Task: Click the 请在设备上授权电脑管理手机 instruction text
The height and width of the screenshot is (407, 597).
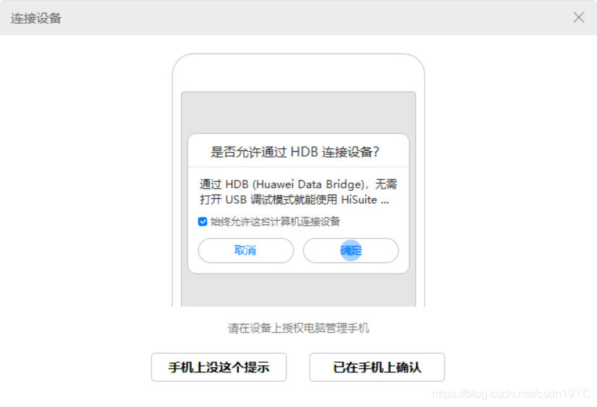Action: tap(298, 328)
